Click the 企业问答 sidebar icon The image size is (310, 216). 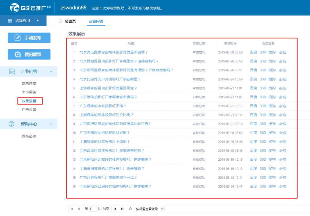click(x=12, y=72)
